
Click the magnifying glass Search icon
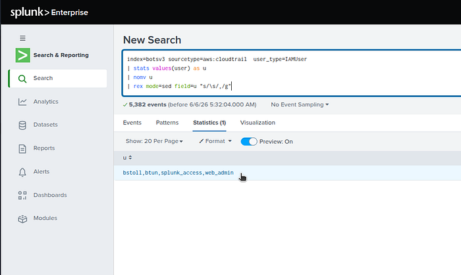22,79
